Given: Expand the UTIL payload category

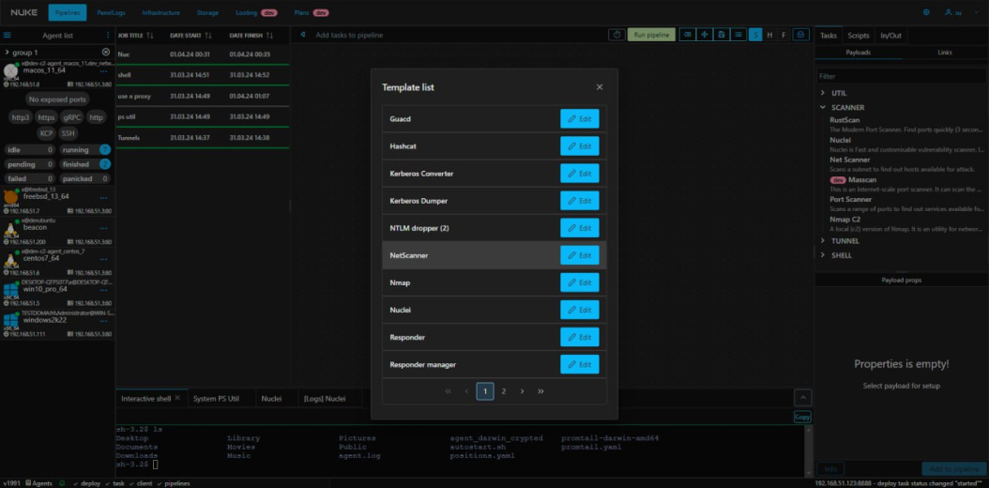Looking at the screenshot, I should [x=823, y=93].
